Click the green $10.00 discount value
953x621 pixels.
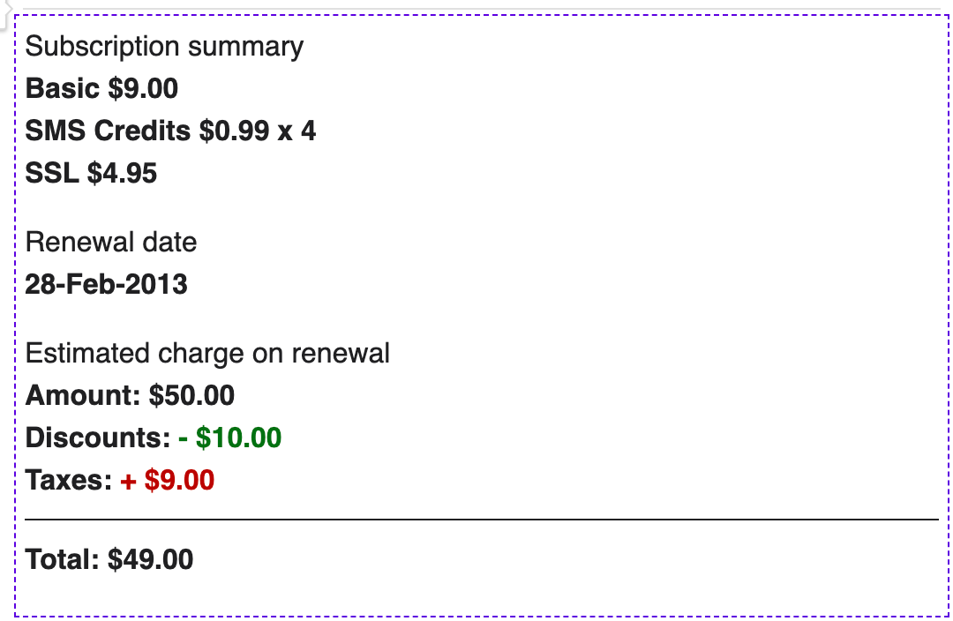pos(238,438)
